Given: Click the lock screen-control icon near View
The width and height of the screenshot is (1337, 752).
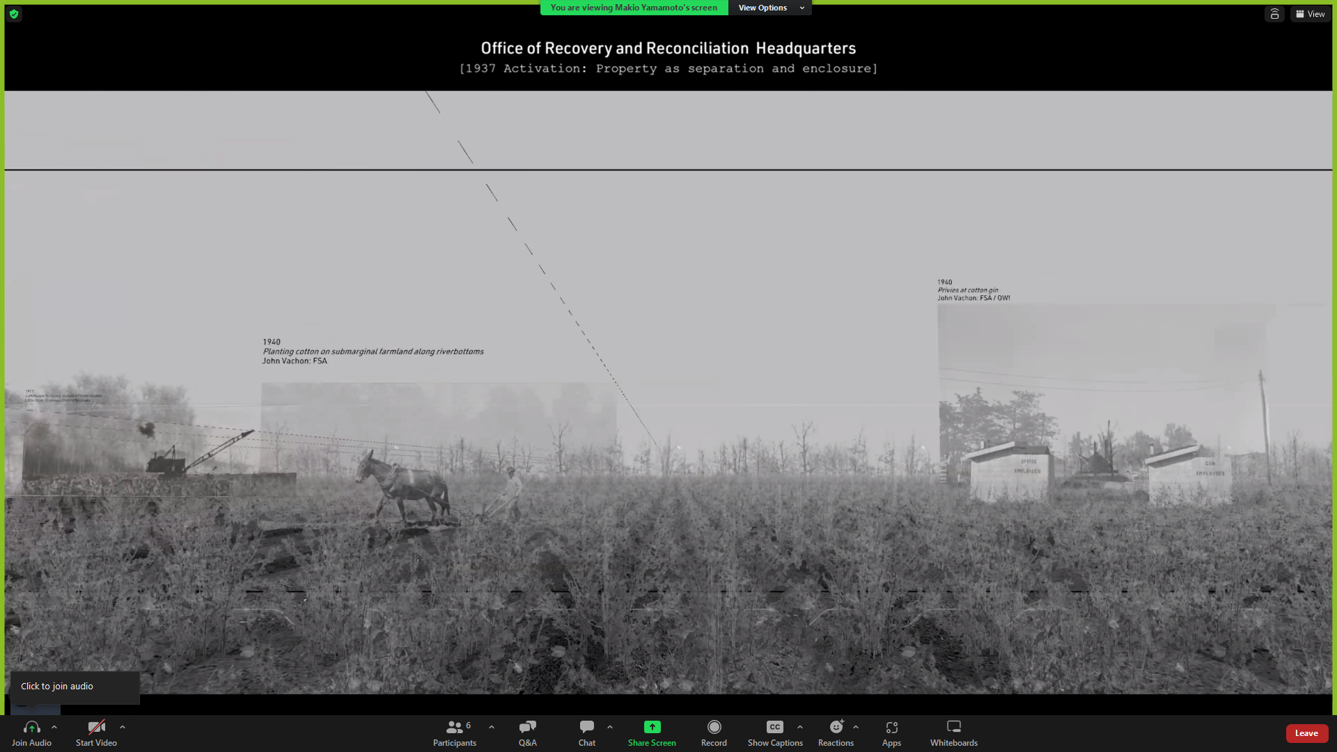Looking at the screenshot, I should point(1274,14).
